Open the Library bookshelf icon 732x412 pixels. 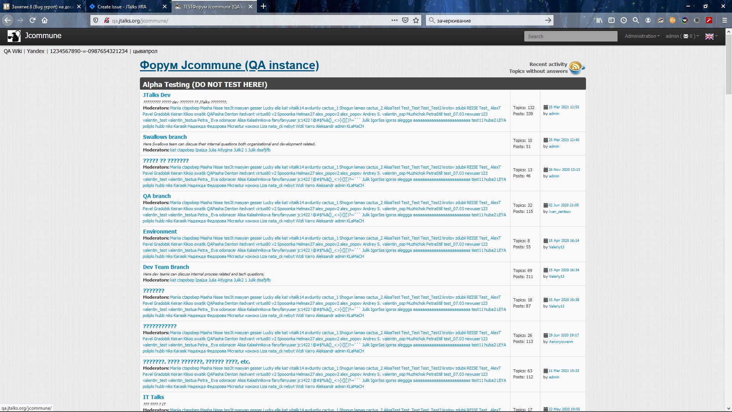(599, 20)
